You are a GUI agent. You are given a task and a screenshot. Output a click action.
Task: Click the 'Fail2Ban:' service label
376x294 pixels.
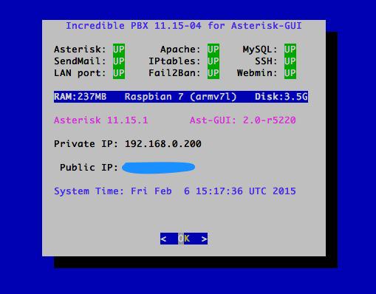click(174, 73)
